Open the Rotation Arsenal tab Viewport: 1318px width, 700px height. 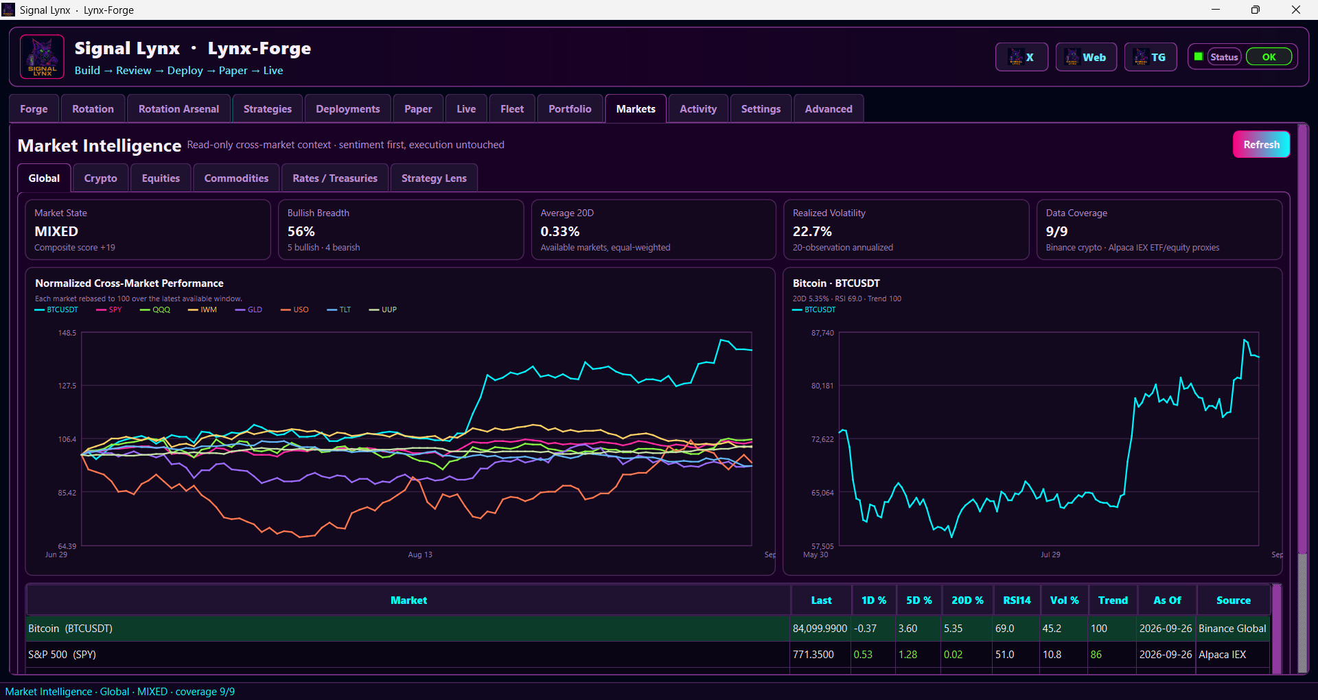(178, 108)
